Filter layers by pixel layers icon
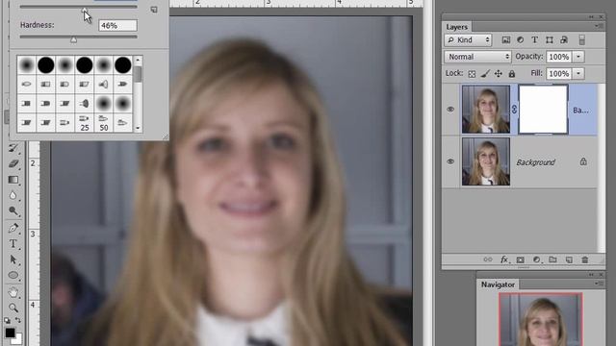Viewport: 616px width, 346px height. [506, 40]
